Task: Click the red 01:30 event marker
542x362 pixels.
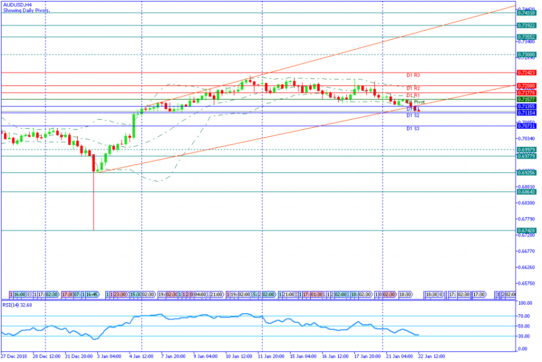Action: (x=317, y=294)
